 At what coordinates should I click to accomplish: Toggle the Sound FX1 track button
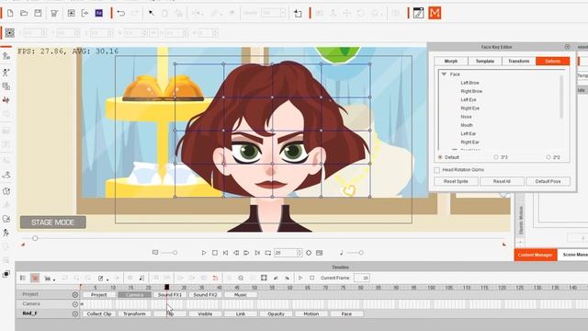(169, 295)
